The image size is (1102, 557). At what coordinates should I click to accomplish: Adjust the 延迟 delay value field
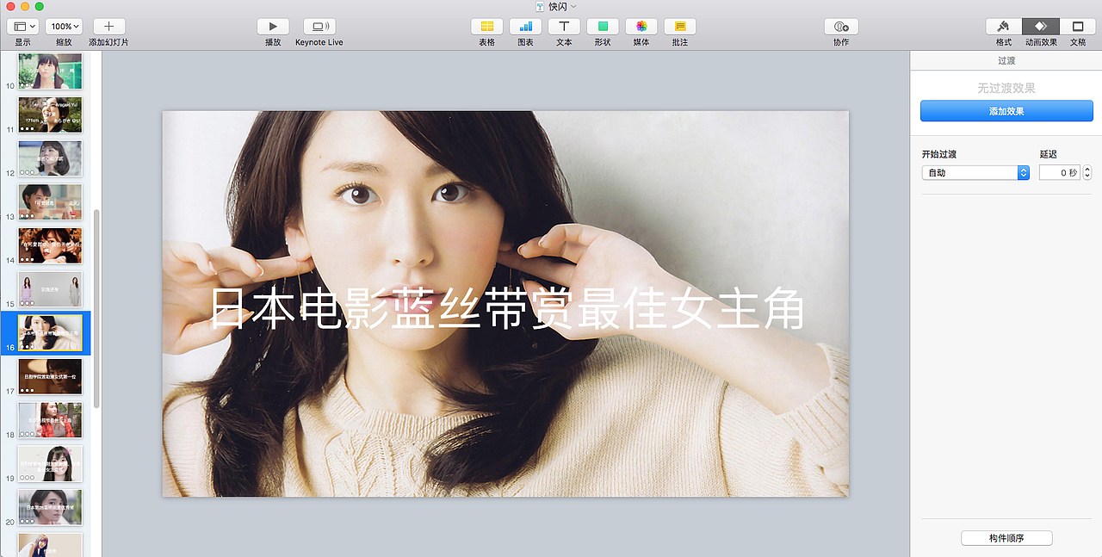[1059, 172]
